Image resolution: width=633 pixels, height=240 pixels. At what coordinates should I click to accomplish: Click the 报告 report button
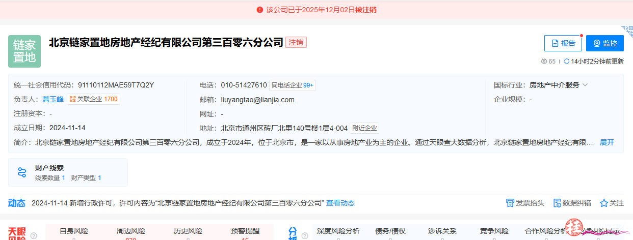[x=563, y=43]
